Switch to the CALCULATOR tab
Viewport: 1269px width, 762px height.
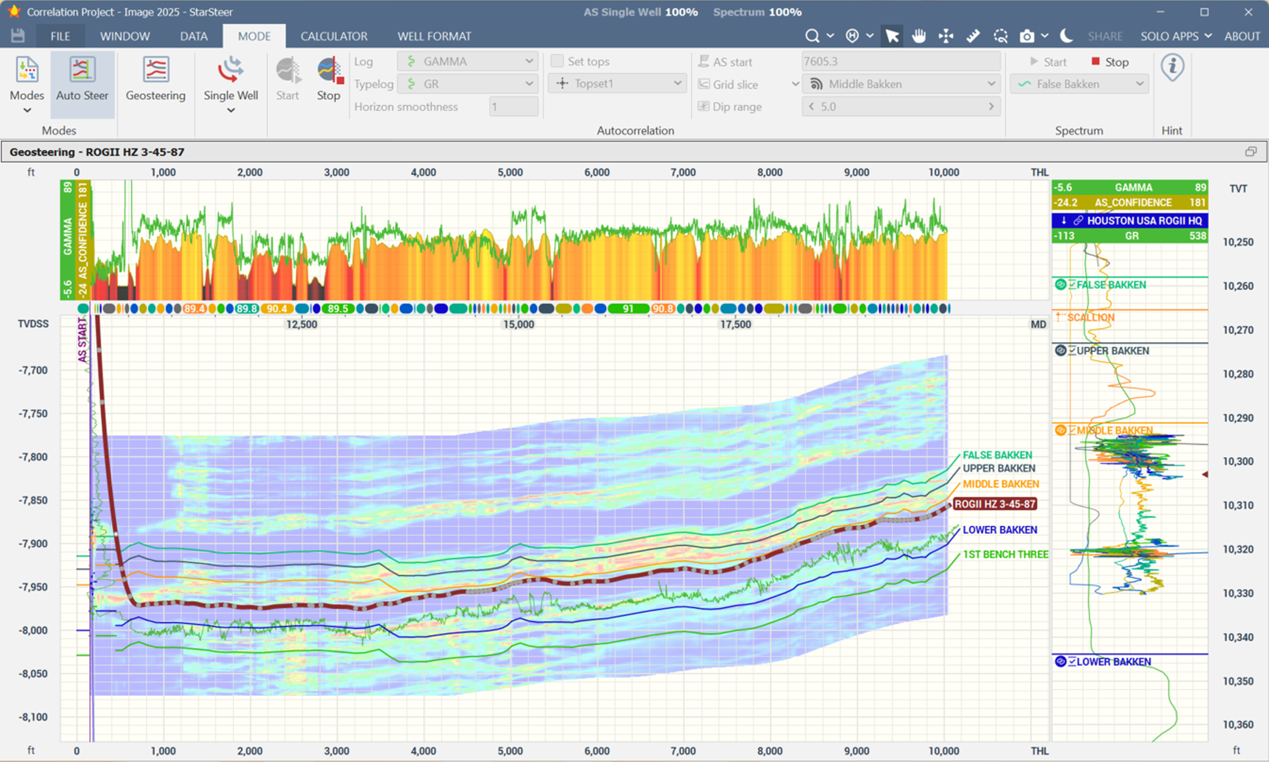click(334, 36)
